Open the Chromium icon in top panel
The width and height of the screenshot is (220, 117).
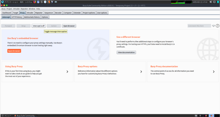(38, 2)
